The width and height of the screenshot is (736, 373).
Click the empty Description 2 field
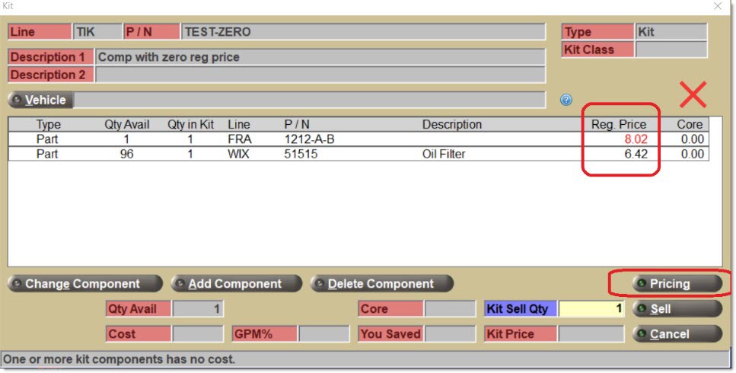pos(320,75)
